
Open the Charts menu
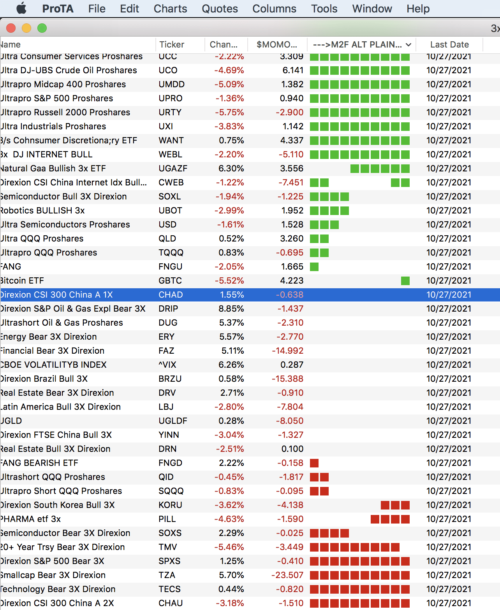[x=170, y=9]
